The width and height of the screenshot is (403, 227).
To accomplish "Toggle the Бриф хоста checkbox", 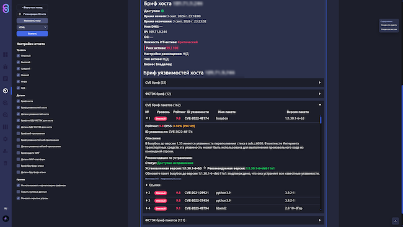I will [18, 101].
